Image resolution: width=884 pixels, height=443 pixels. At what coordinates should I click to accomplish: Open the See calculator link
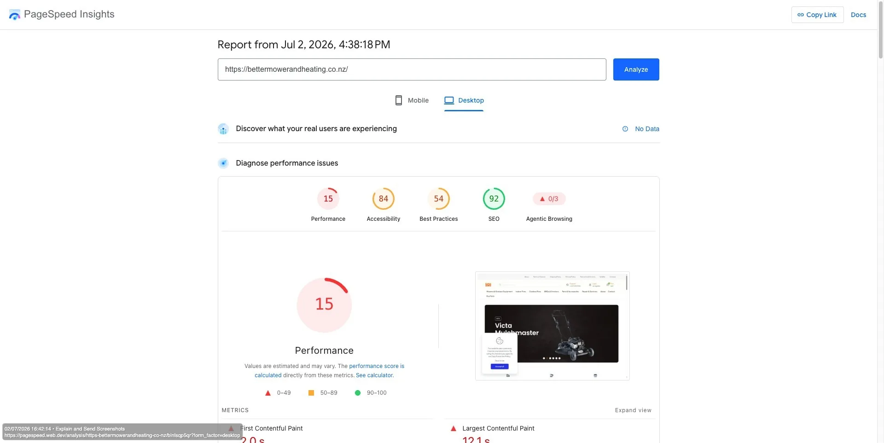click(x=375, y=375)
